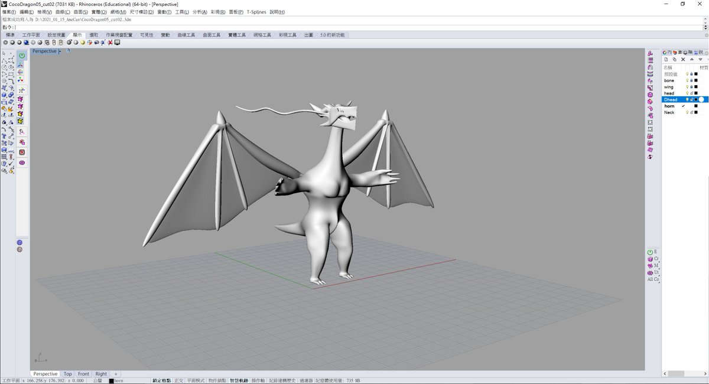Click the command prompt input field
Viewport: 709px width, 384px height.
click(354, 27)
